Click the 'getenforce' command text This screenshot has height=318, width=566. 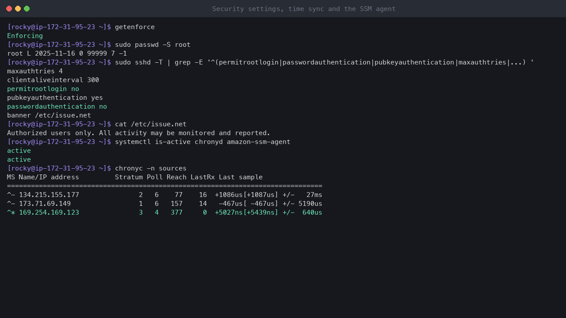click(x=135, y=27)
